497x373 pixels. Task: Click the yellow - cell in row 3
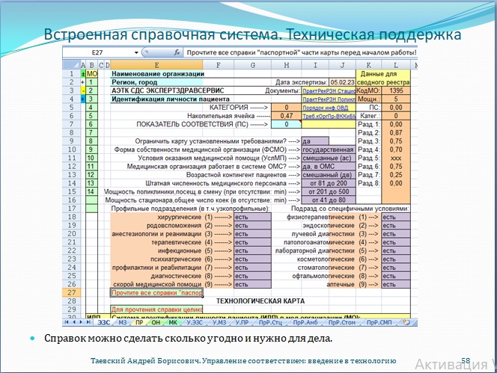[x=83, y=90]
